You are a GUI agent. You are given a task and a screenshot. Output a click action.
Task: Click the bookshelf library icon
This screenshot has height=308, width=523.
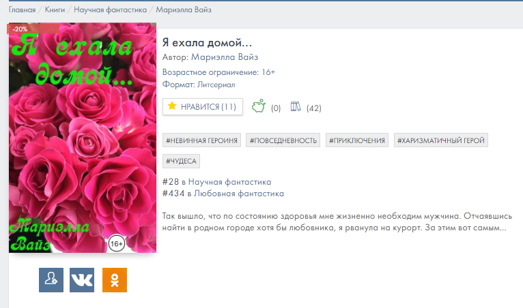[296, 106]
